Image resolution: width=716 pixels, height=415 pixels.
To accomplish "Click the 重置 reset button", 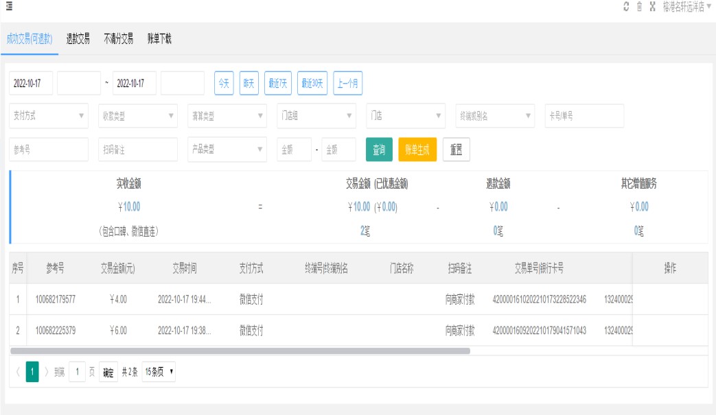I will [x=456, y=150].
